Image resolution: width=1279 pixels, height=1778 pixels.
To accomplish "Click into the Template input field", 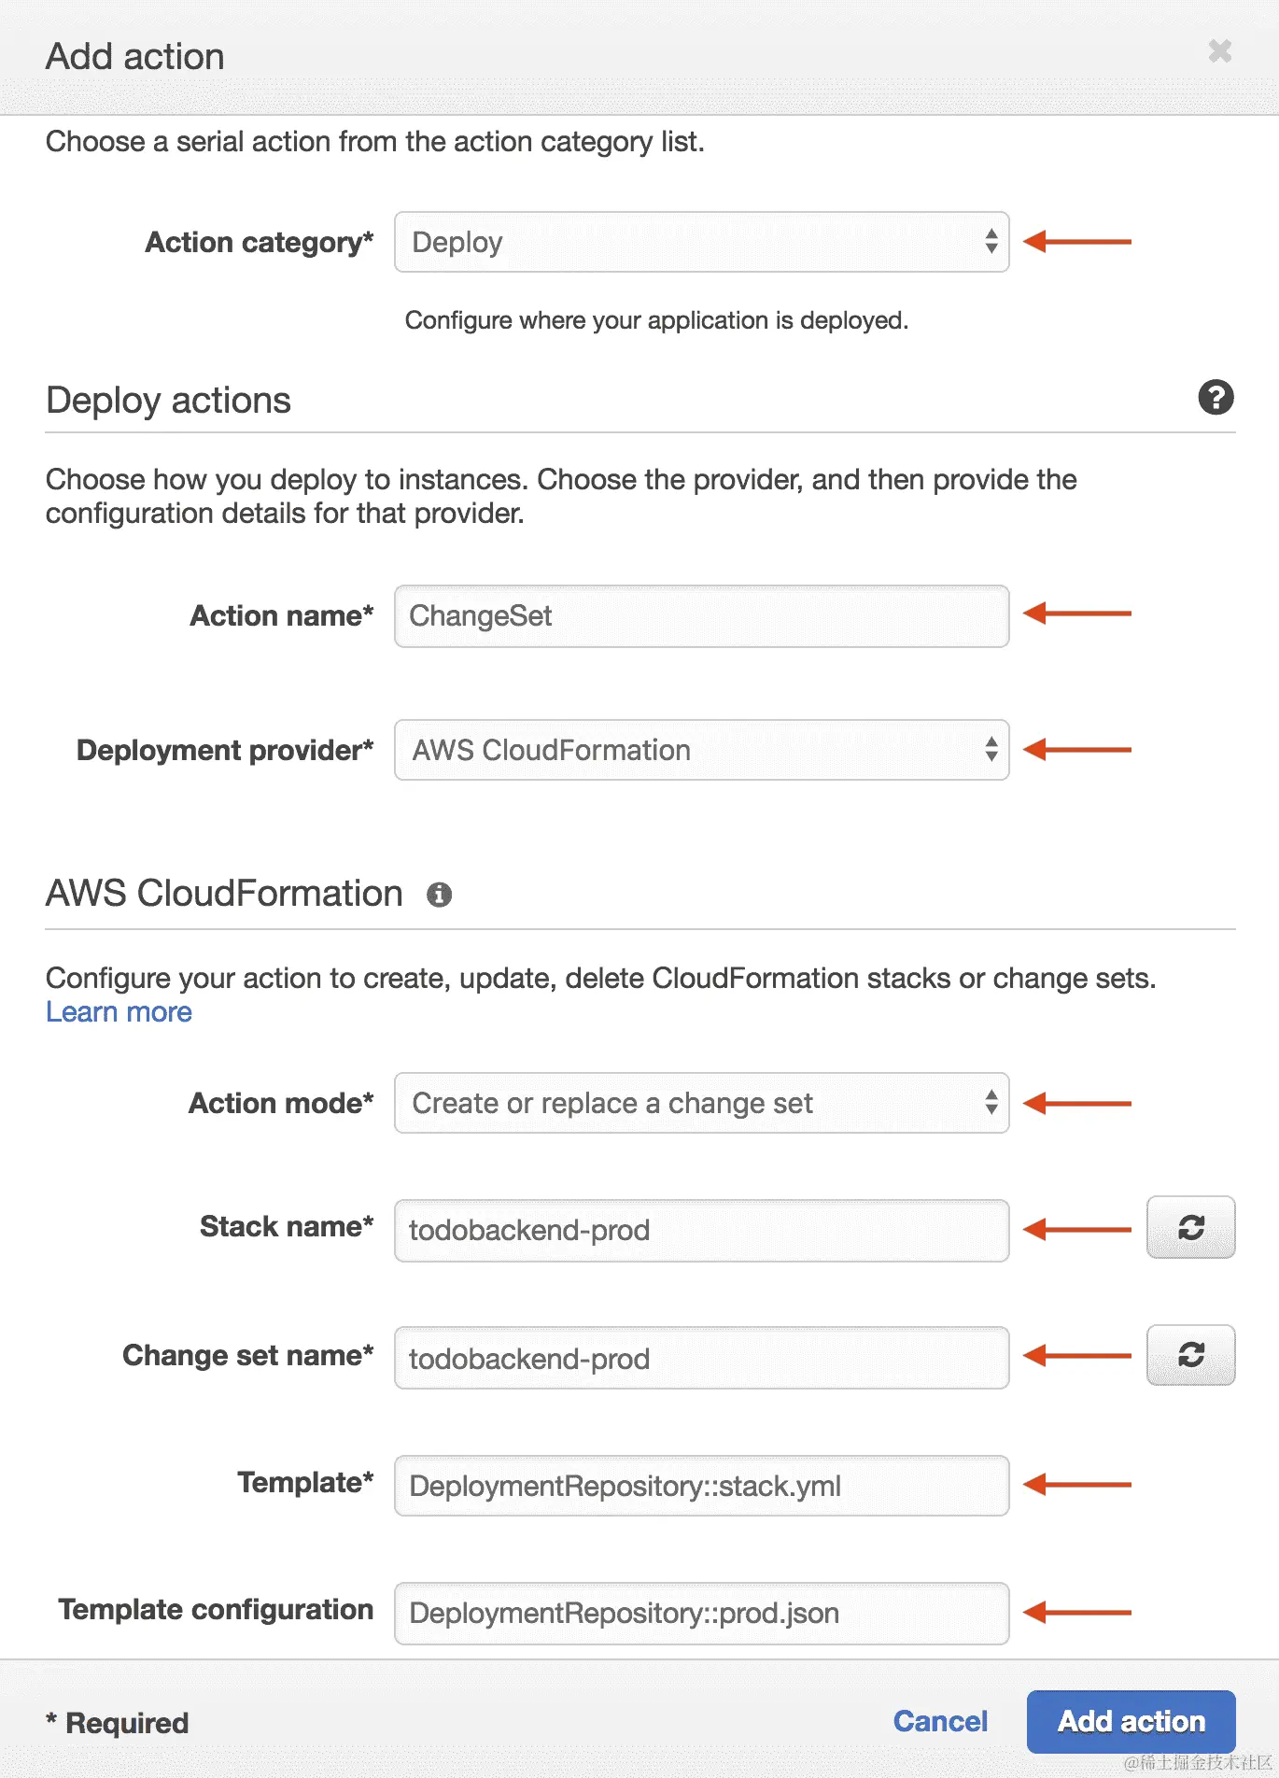I will [x=701, y=1486].
